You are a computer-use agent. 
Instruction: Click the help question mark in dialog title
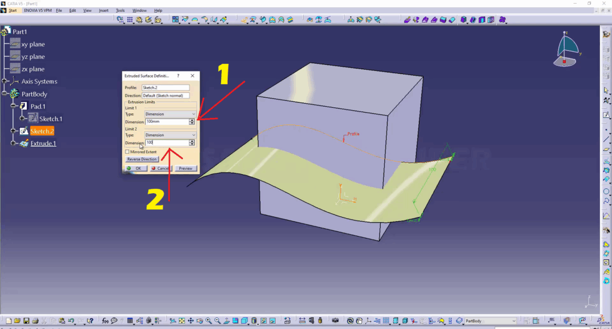pyautogui.click(x=178, y=76)
